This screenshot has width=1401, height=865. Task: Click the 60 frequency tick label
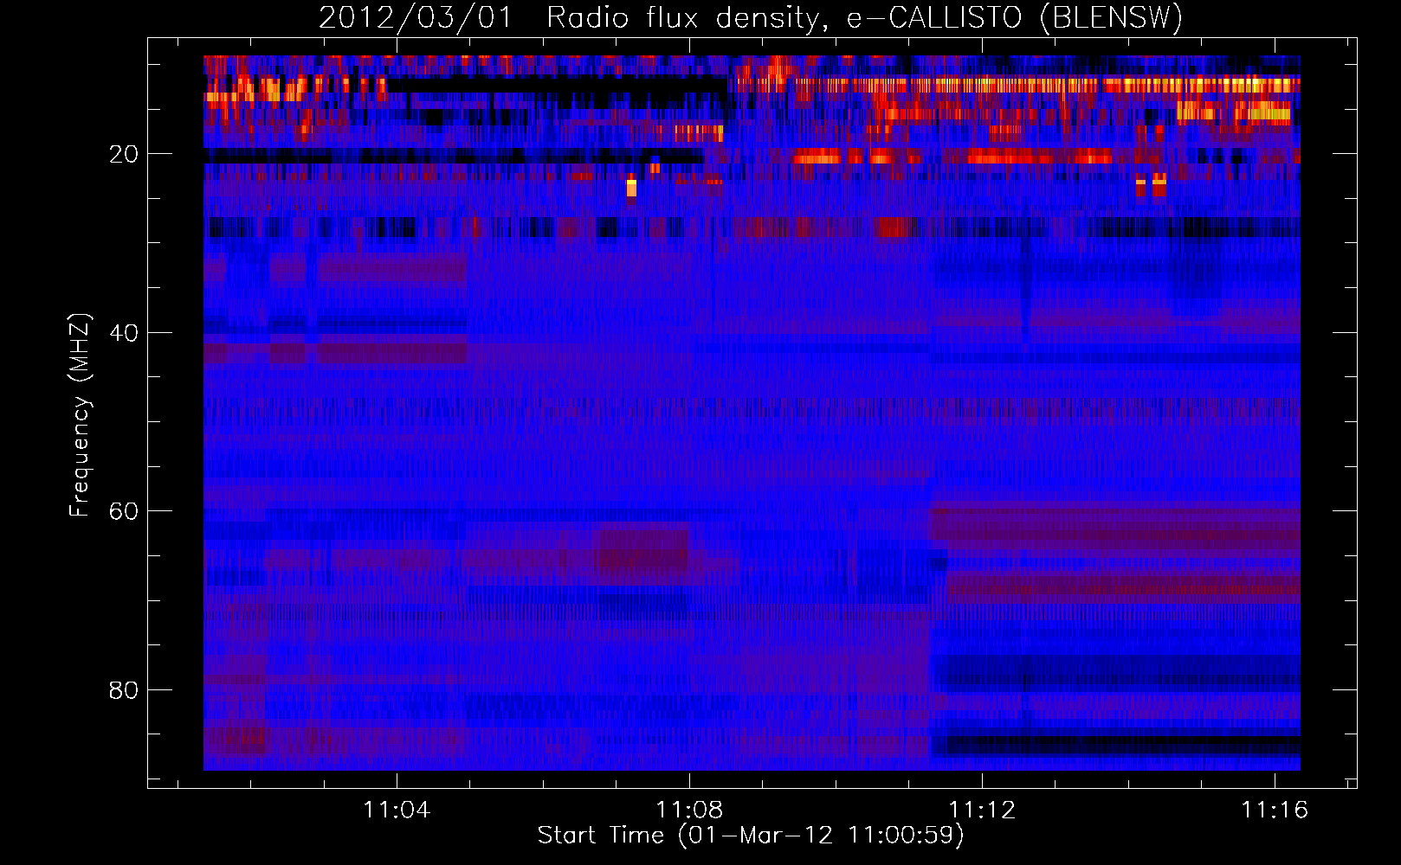[124, 511]
